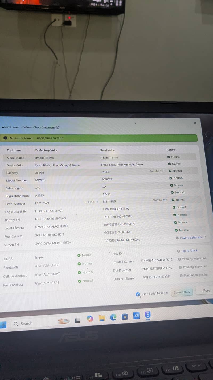Image resolution: width=213 pixels, height=380 pixels.
Task: Open Task View from the taskbar
Action: 77,320
